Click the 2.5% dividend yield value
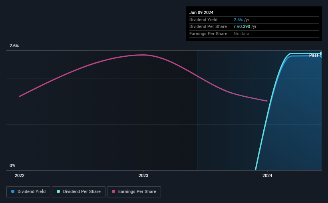This screenshot has height=203, width=328. point(238,20)
